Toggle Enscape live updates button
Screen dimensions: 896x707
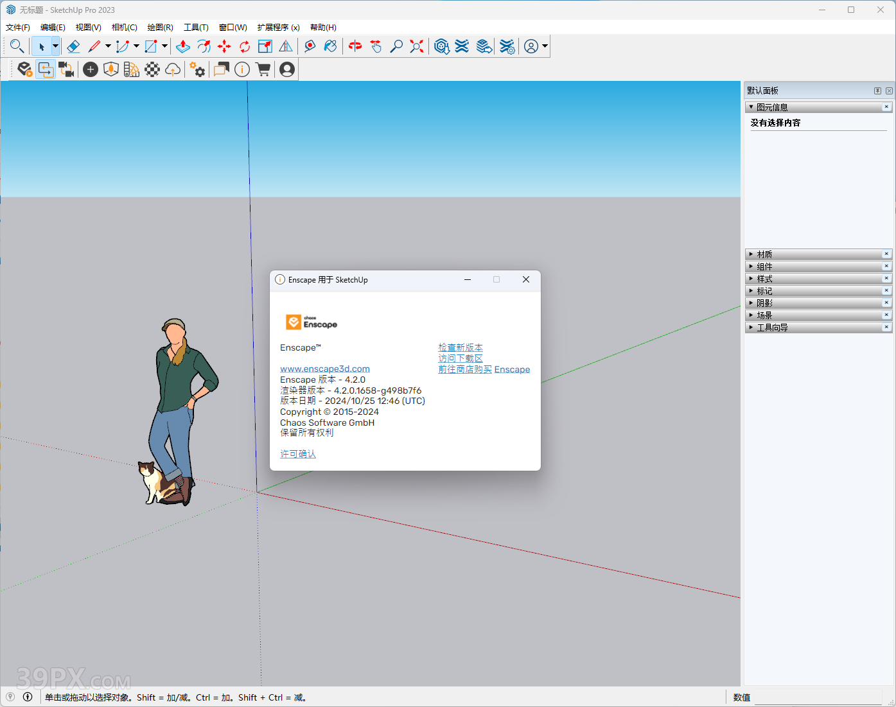(46, 69)
